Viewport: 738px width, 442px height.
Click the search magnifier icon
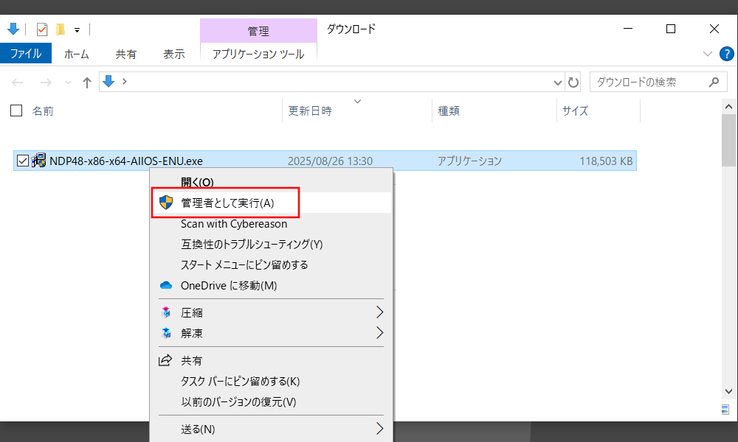[713, 83]
